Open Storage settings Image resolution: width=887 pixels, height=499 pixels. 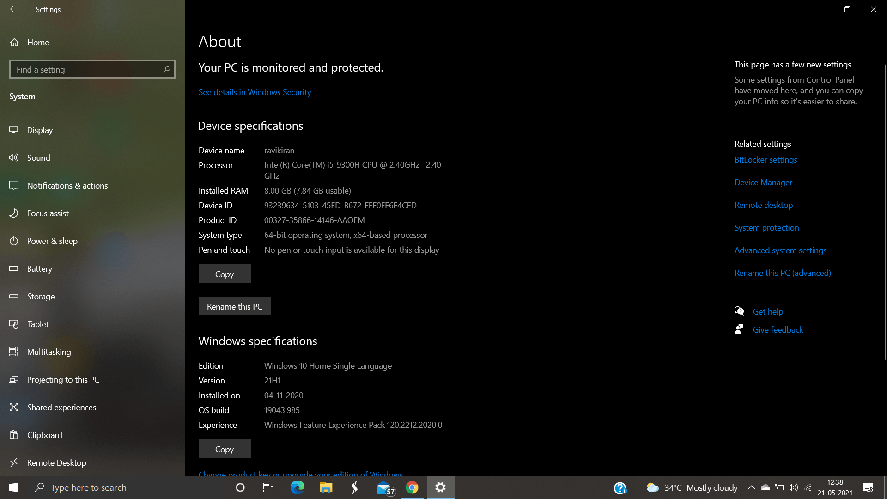pos(92,296)
